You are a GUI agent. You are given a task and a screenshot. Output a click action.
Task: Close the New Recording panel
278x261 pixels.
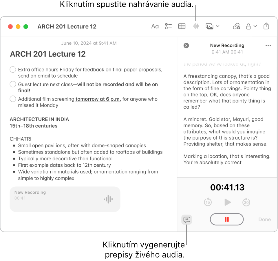tap(186, 46)
